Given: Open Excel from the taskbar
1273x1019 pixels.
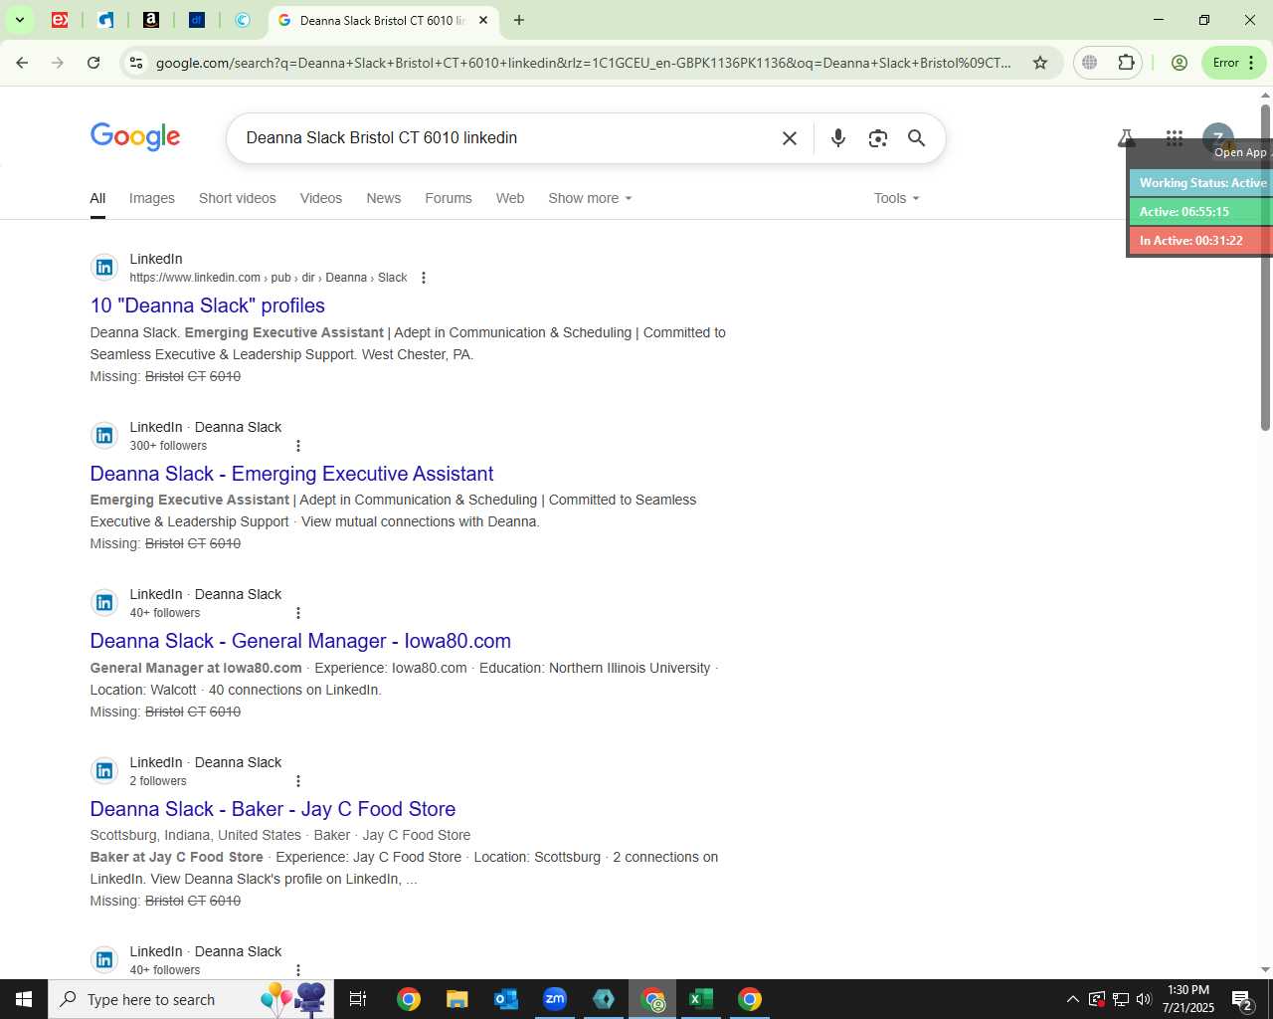Looking at the screenshot, I should pyautogui.click(x=701, y=999).
